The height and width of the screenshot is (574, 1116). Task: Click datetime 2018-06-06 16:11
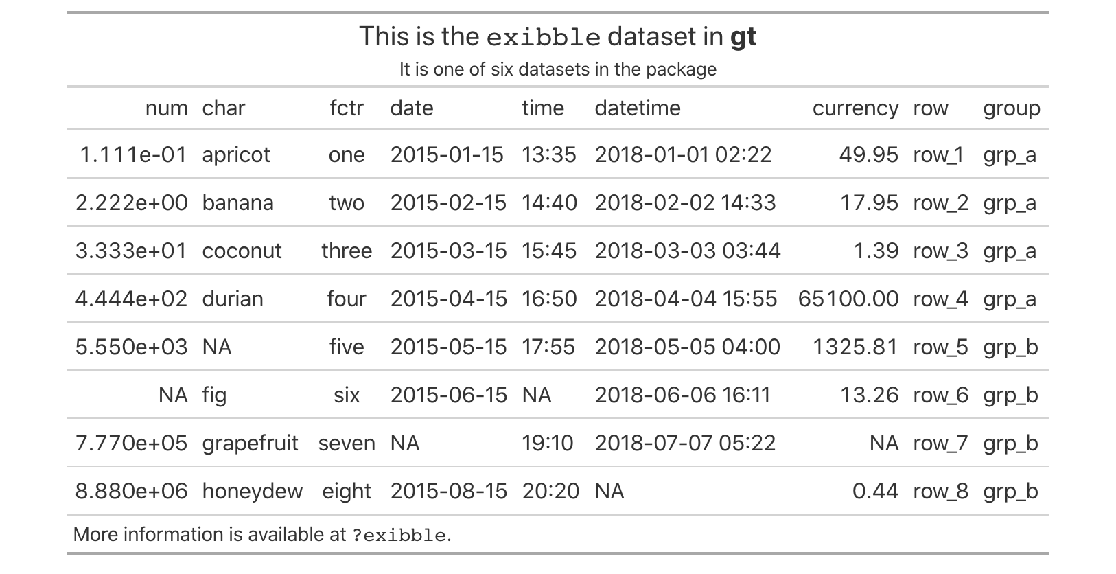682,395
